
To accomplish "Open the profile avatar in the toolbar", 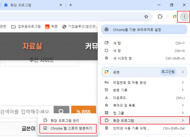I will point(174,17).
